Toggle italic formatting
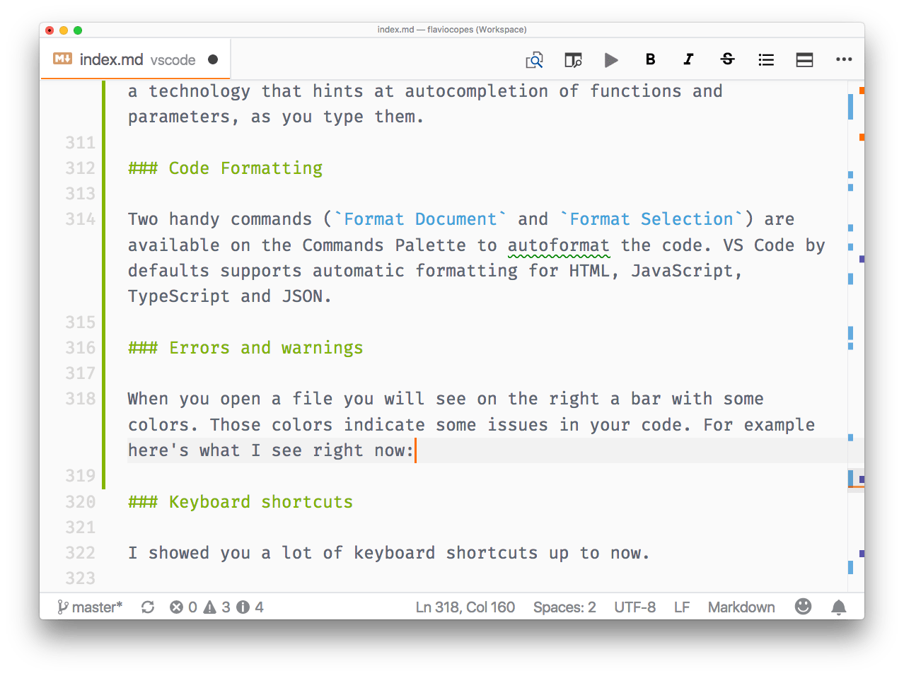Viewport: 904px width, 676px height. (688, 59)
